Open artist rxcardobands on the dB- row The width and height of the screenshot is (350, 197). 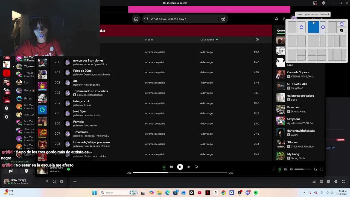coord(92,85)
